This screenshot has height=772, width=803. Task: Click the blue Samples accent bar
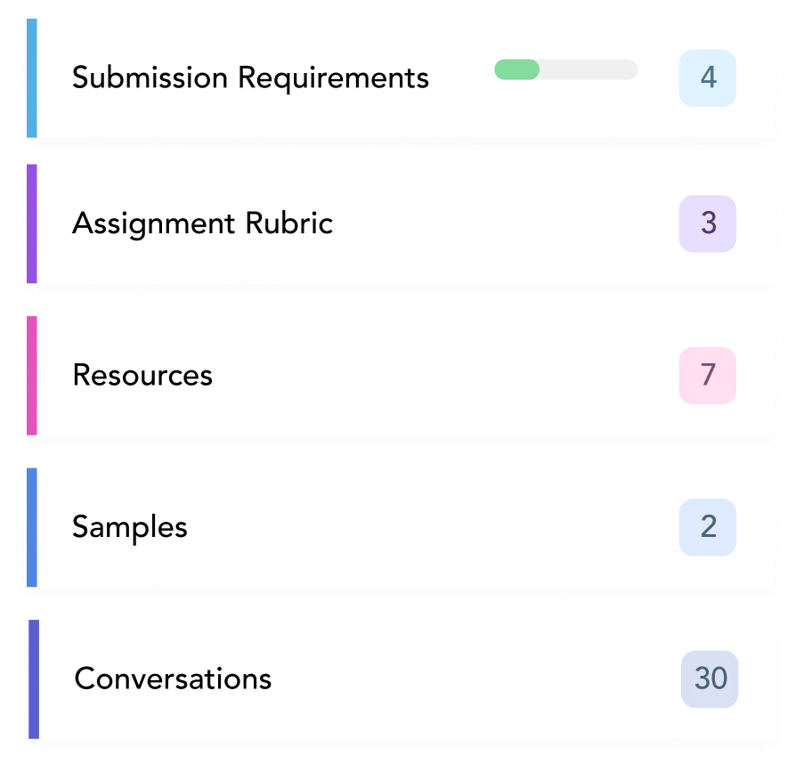point(32,527)
